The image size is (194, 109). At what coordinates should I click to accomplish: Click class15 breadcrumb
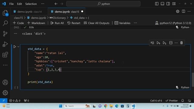click(18, 18)
